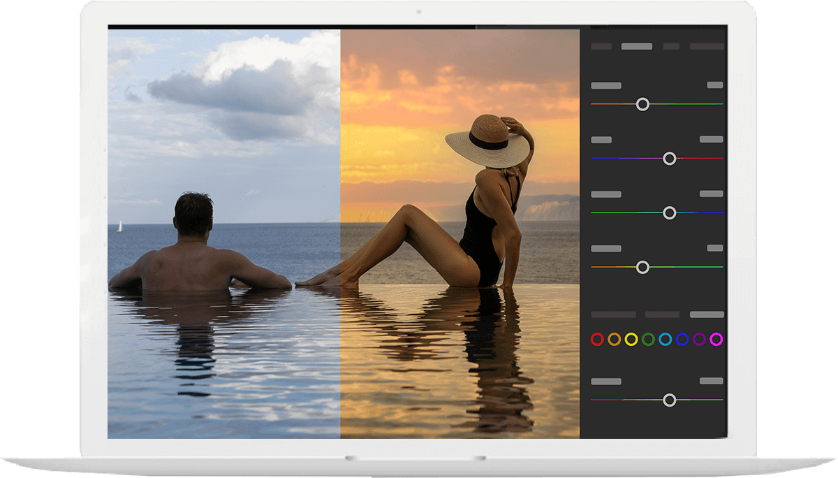Screen dimensions: 838x478
Task: Click the blue-purple-red slider handle
Action: click(669, 159)
